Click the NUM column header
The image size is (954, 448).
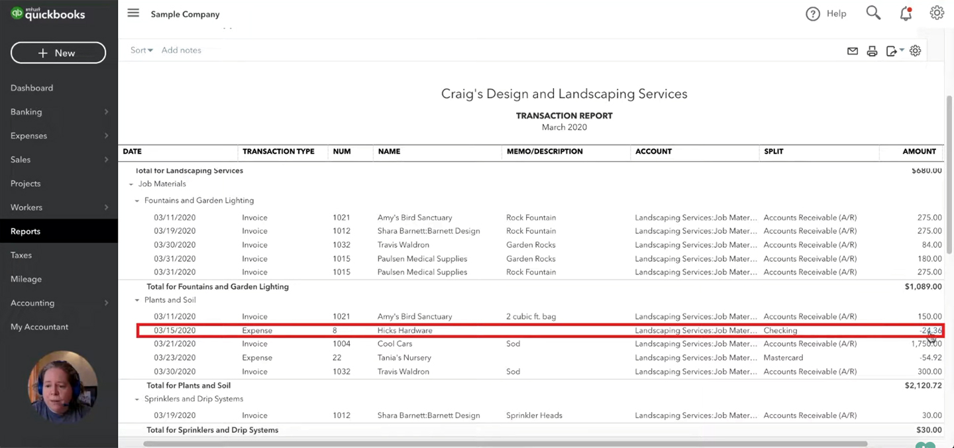coord(342,152)
